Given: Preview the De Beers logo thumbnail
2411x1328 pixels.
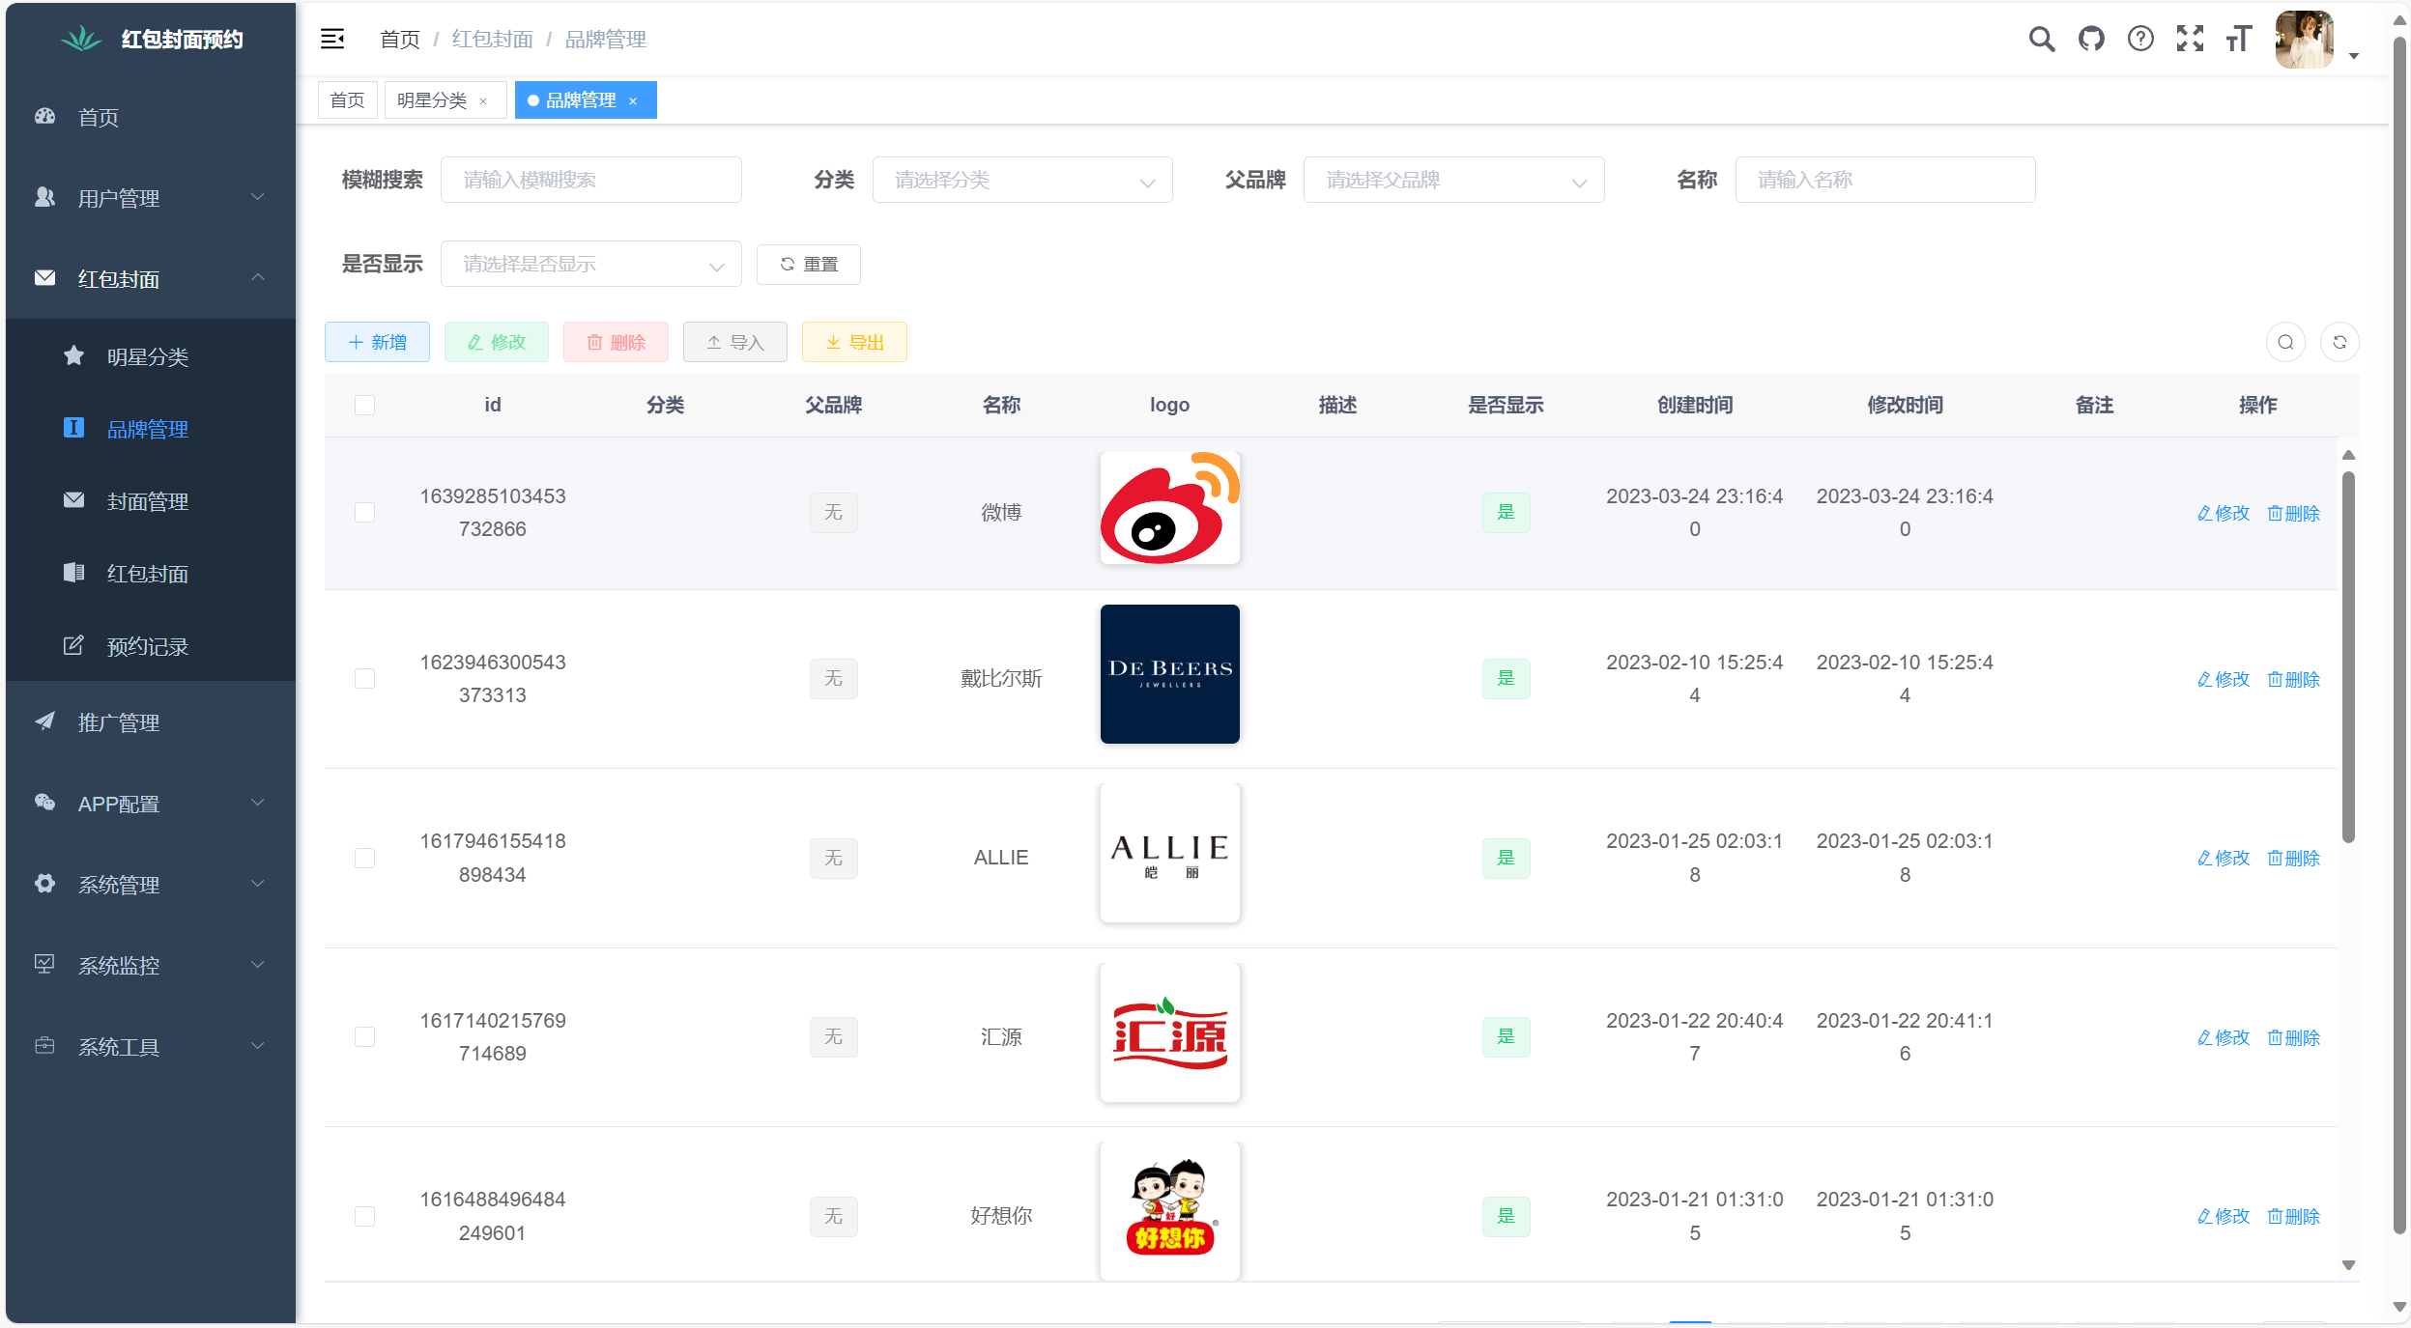Looking at the screenshot, I should 1169,674.
